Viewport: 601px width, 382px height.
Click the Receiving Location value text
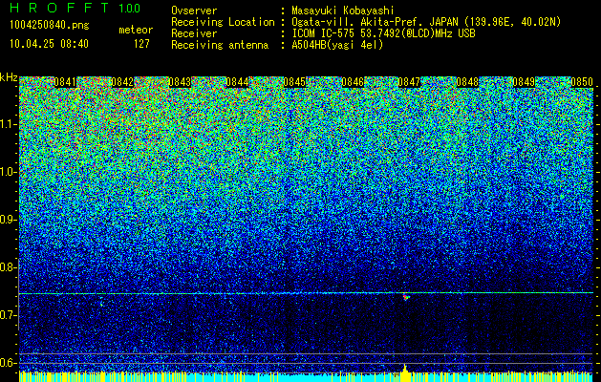coord(426,22)
